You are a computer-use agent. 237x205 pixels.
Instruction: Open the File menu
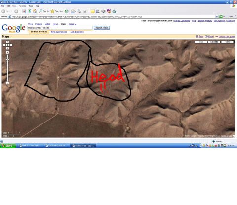pyautogui.click(x=3, y=6)
